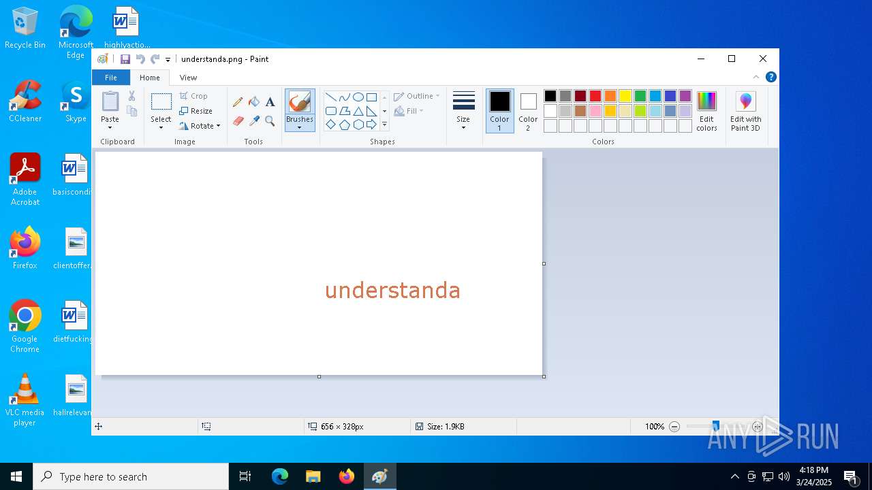This screenshot has width=872, height=490.
Task: Activate Color 2 background selector
Action: coord(528,111)
